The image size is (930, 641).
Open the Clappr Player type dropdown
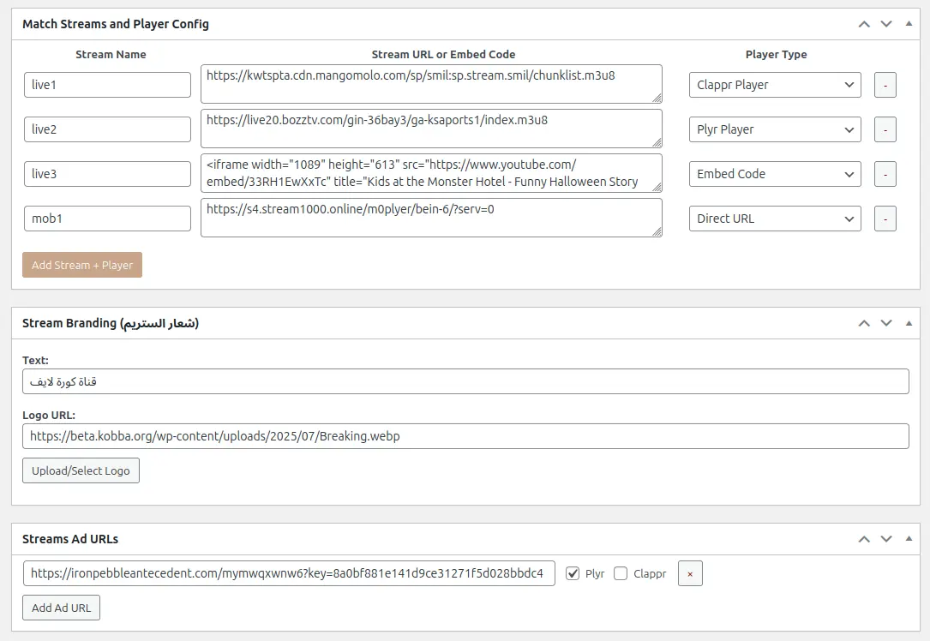(775, 85)
